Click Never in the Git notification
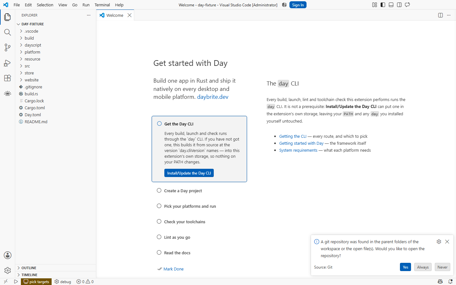The image size is (456, 285). 442,267
